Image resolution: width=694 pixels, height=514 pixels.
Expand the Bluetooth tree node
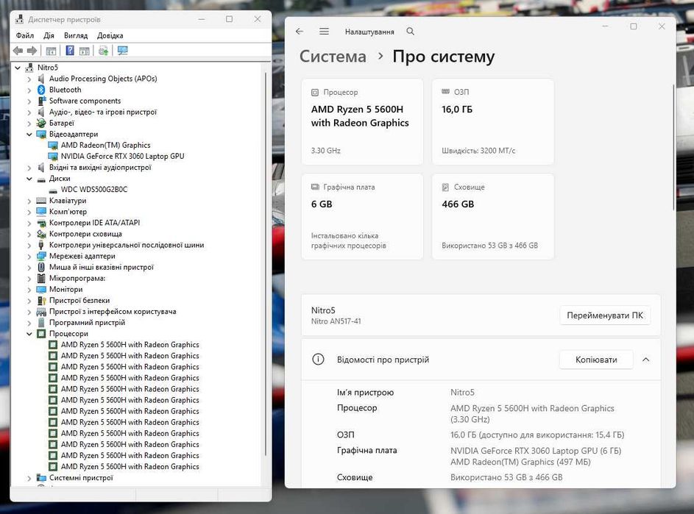tap(29, 90)
